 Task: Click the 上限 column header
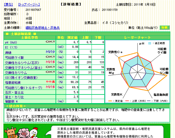click(85, 38)
